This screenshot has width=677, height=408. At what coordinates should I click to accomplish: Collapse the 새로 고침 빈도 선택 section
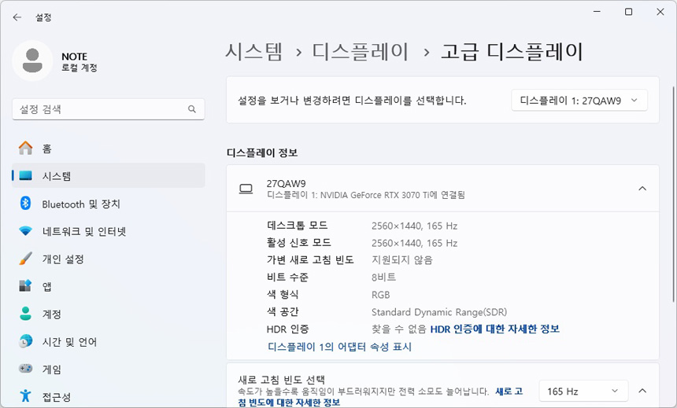point(642,391)
